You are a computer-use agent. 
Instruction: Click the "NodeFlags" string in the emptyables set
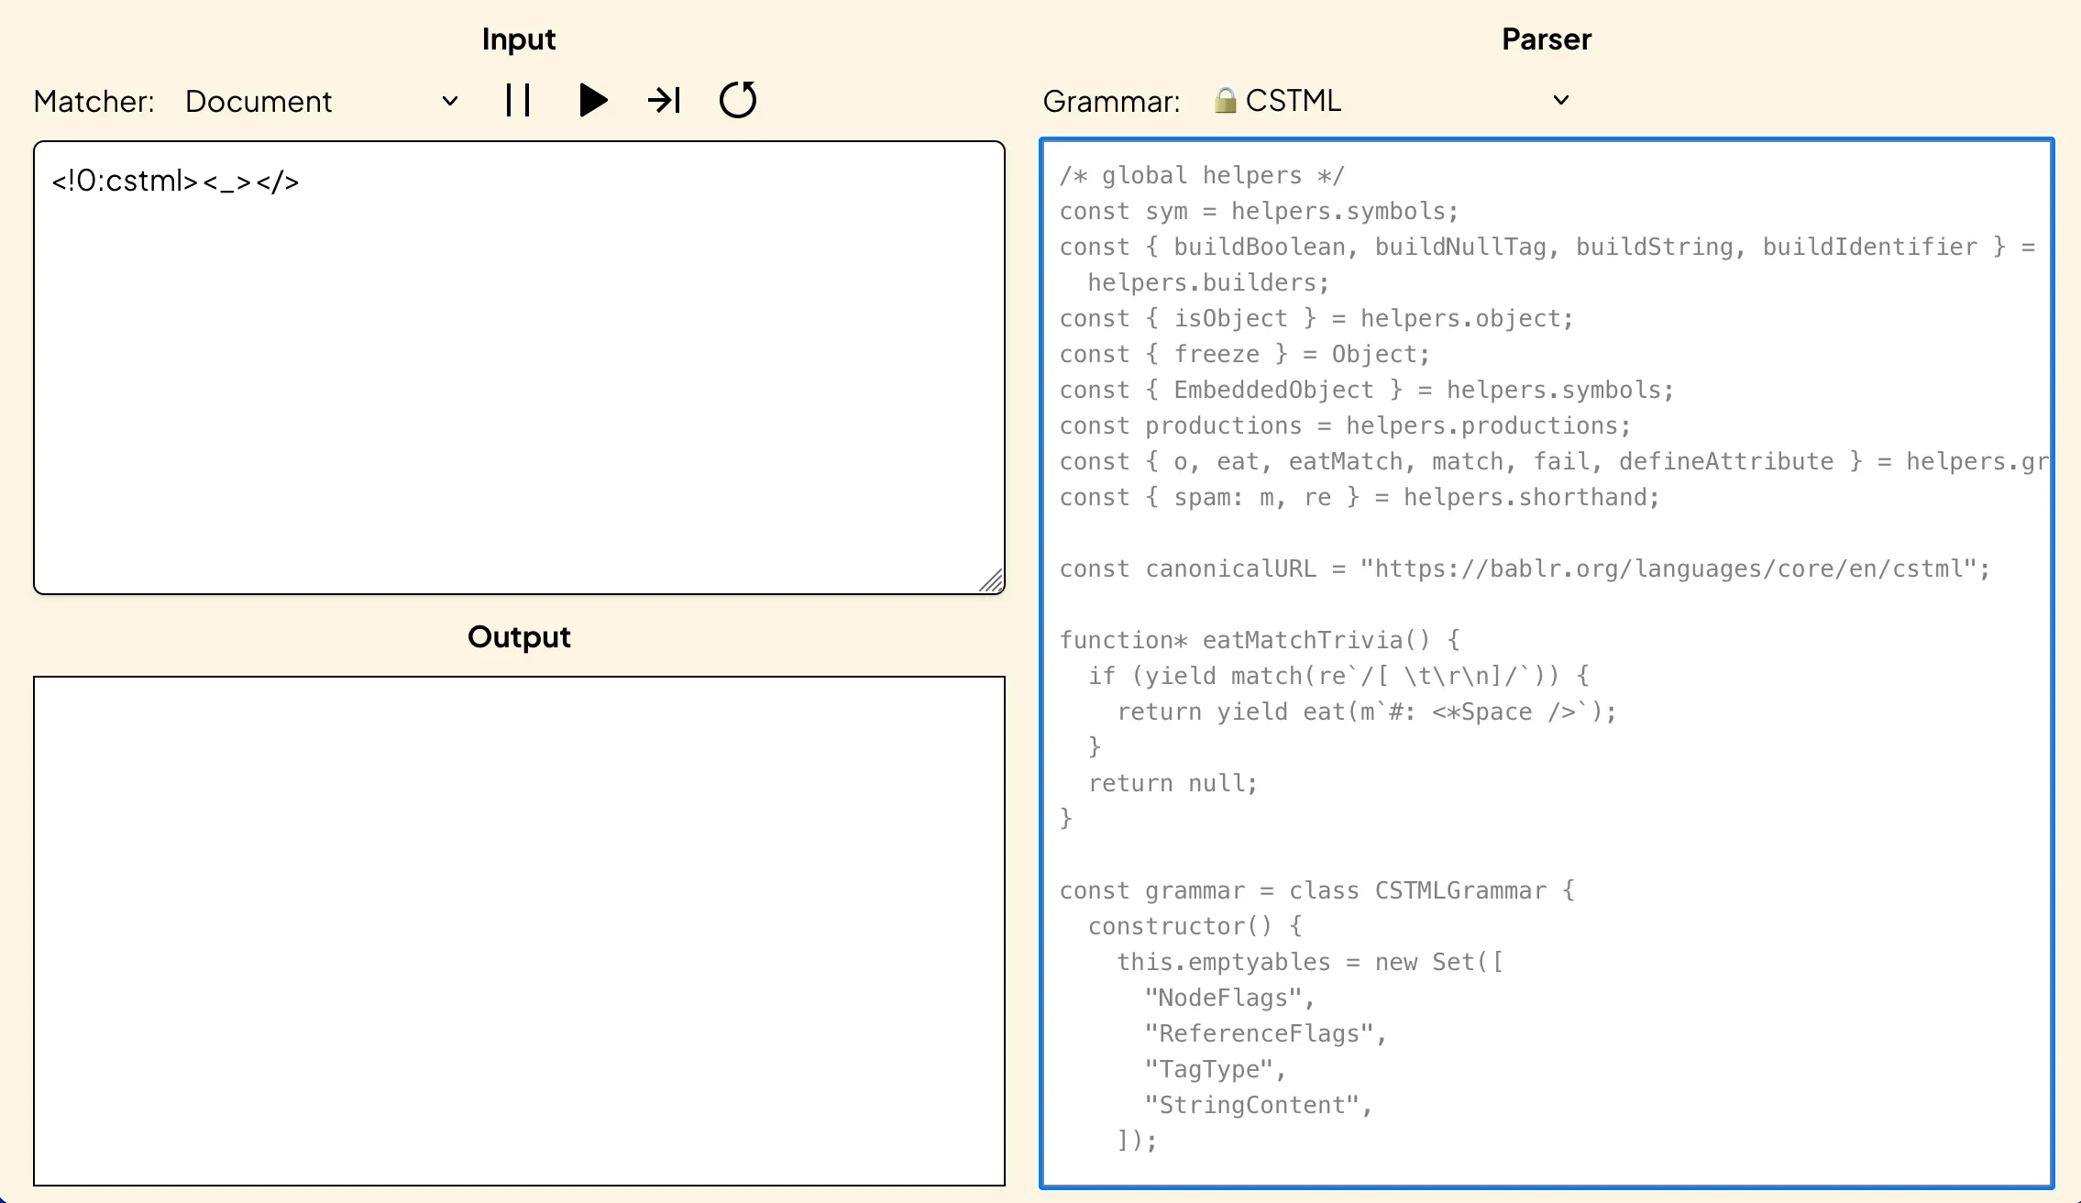click(1224, 999)
